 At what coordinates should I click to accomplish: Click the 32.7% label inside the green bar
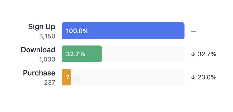click(75, 54)
